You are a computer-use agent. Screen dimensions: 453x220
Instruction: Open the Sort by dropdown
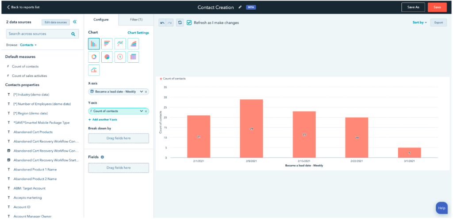420,23
